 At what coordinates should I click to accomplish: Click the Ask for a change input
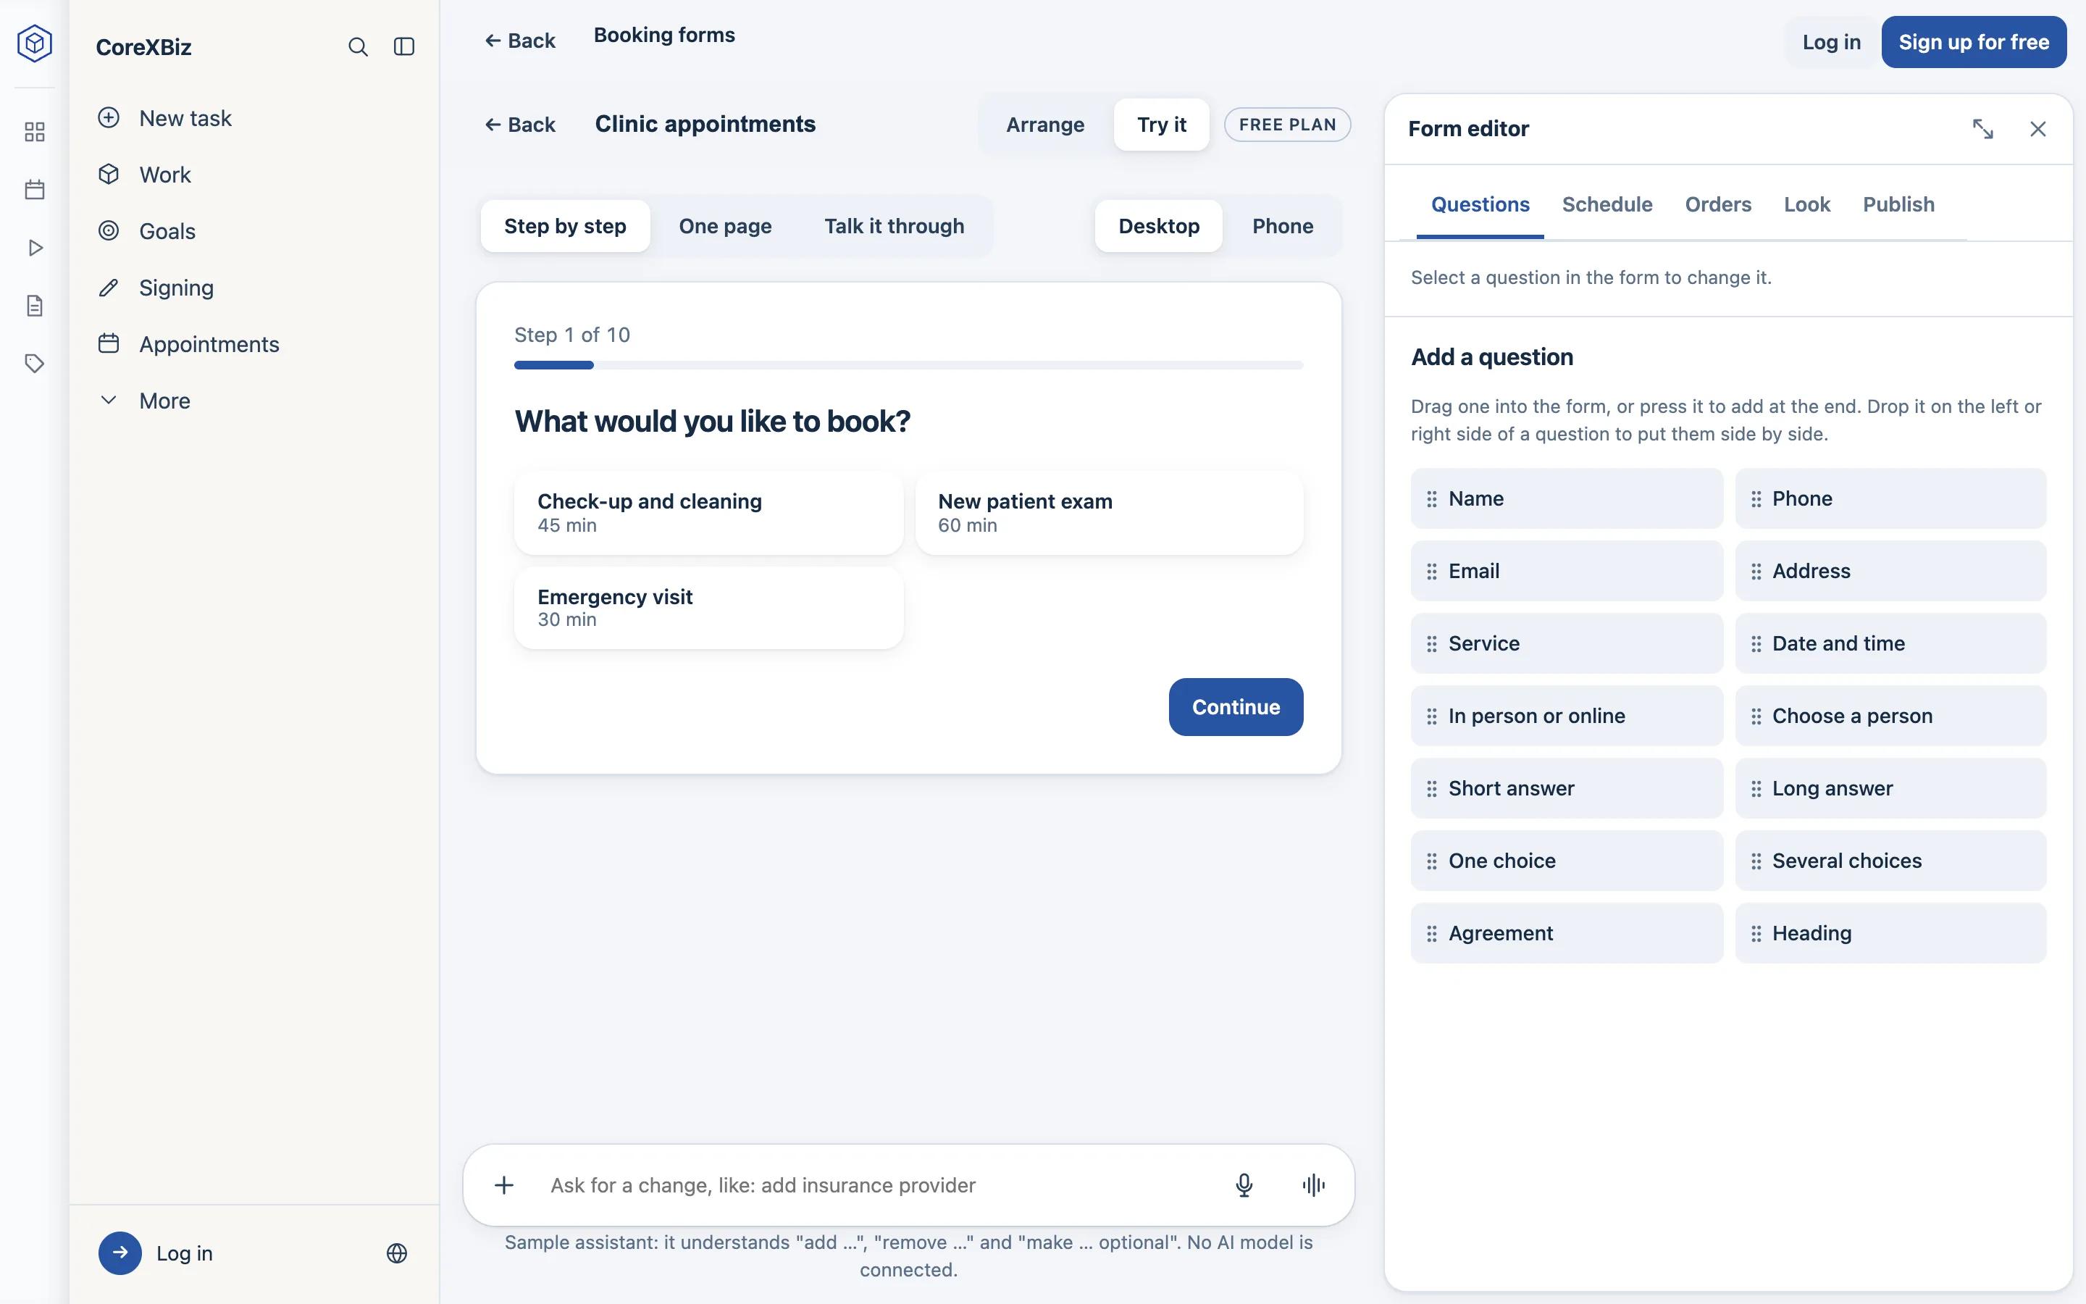tap(879, 1185)
